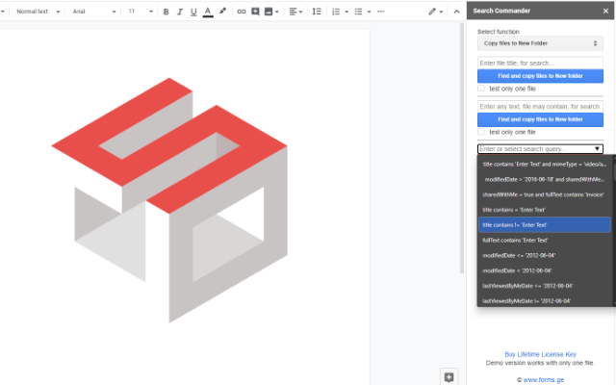616x385 pixels.
Task: Click numbered list icon
Action: 336,12
